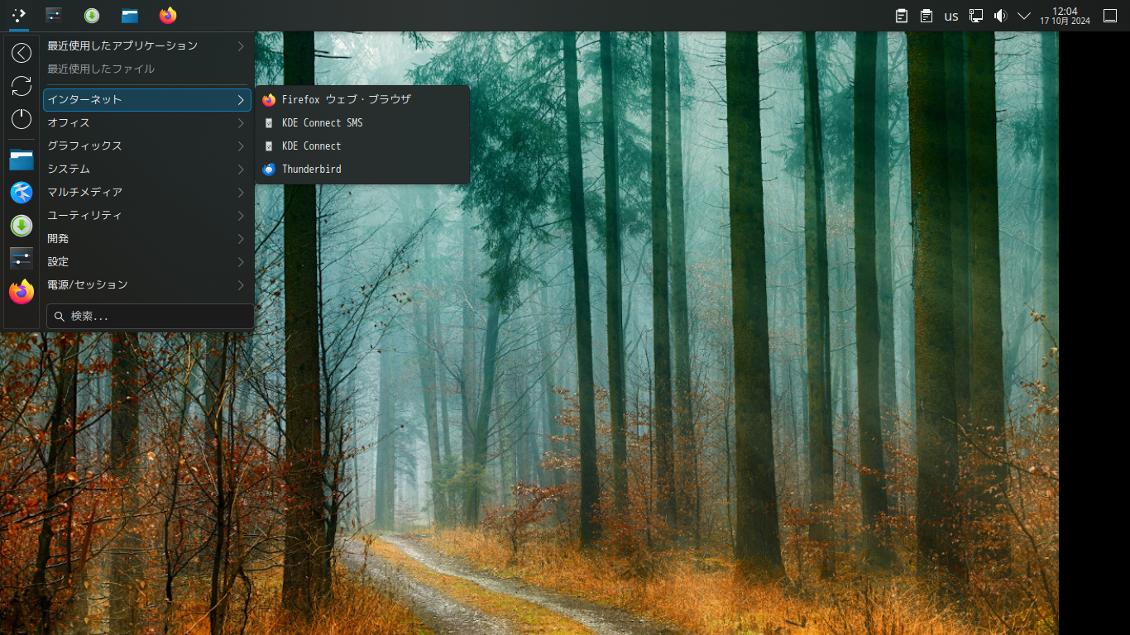Screen dimensions: 1130x635
Task: Expand the hidden system tray icons arrow
Action: point(1024,16)
